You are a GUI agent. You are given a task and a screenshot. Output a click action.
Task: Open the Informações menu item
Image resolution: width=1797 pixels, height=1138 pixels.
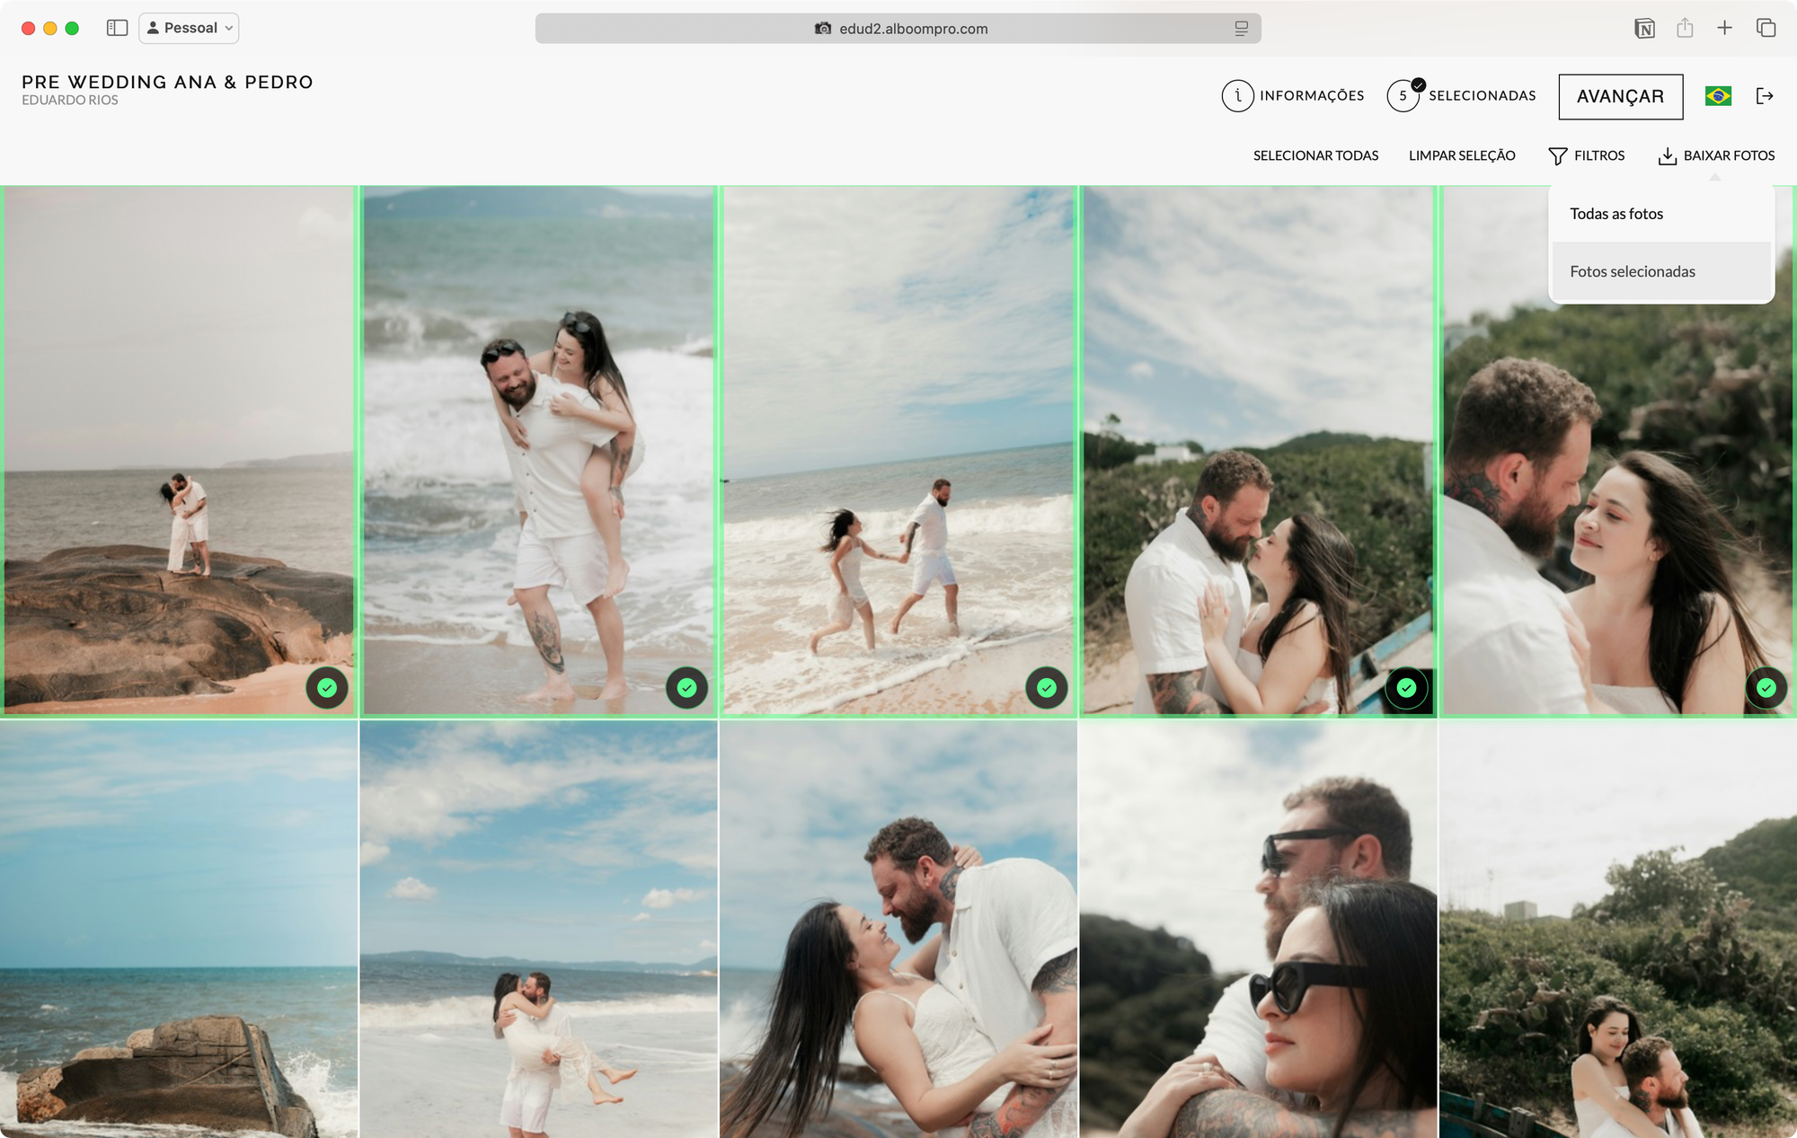pos(1311,95)
